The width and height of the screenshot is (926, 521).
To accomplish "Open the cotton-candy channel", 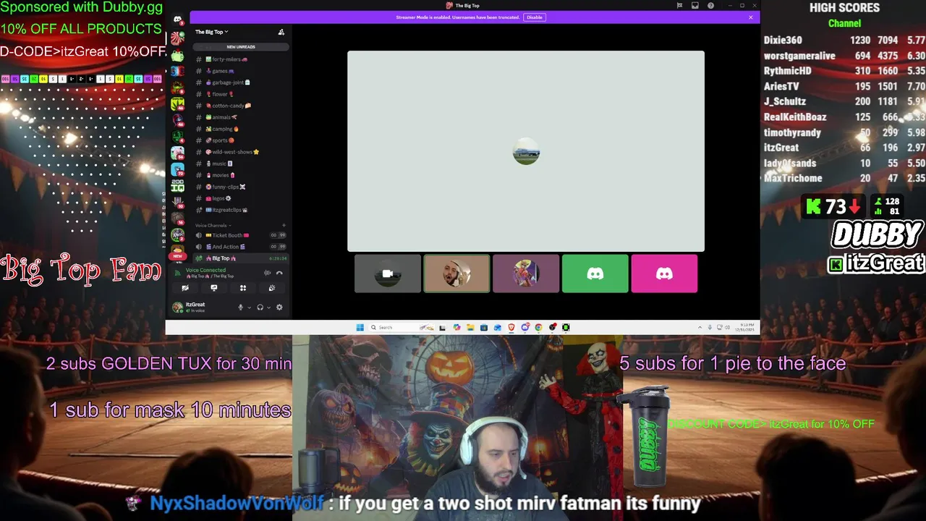I will click(x=241, y=106).
